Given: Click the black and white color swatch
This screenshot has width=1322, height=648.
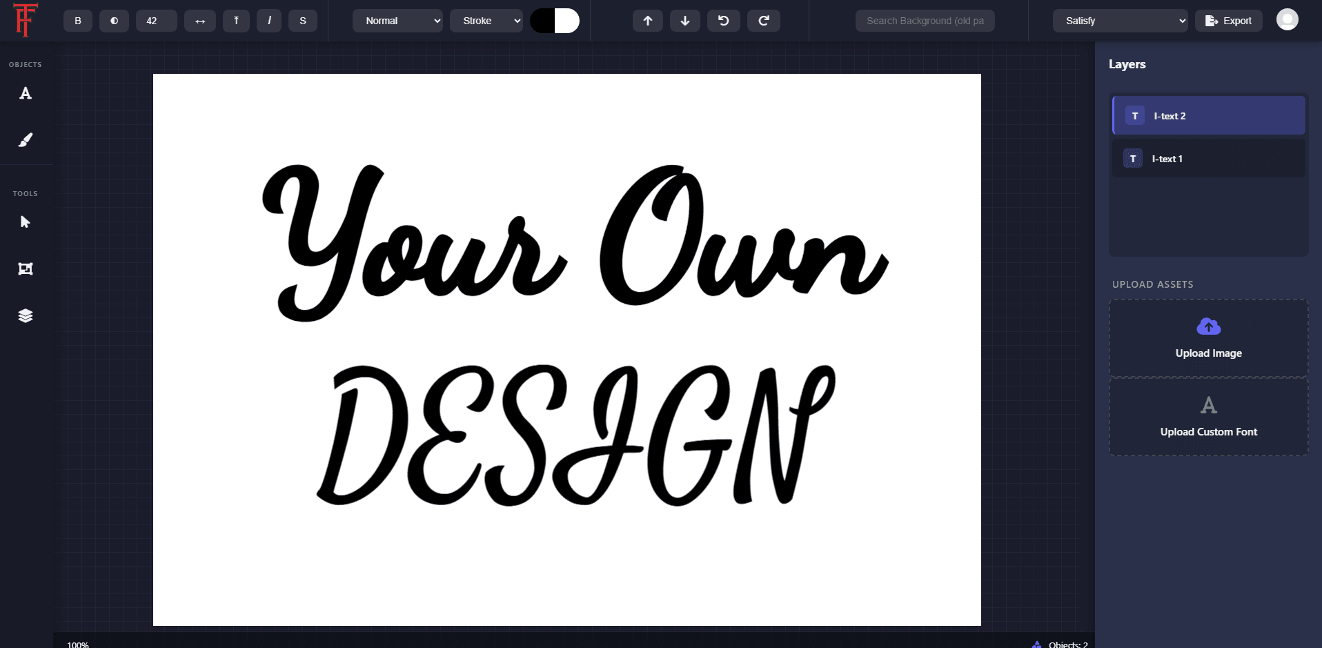Looking at the screenshot, I should [555, 21].
